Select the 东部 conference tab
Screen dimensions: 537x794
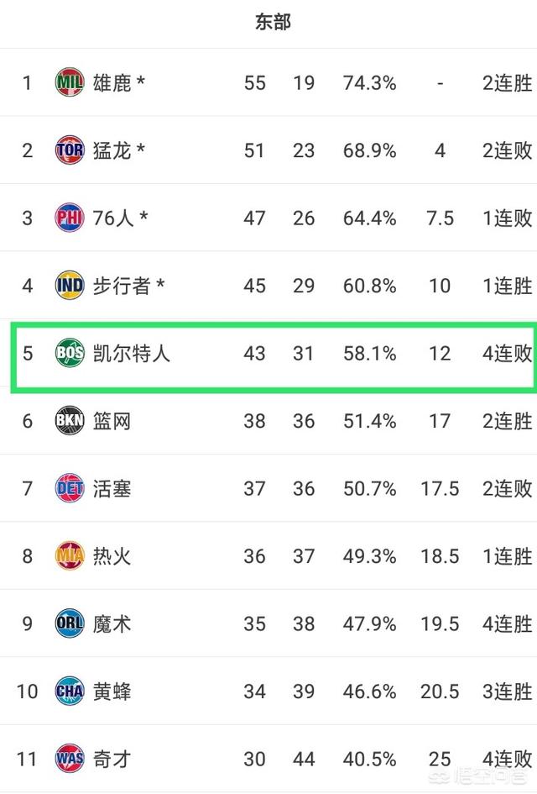click(273, 22)
